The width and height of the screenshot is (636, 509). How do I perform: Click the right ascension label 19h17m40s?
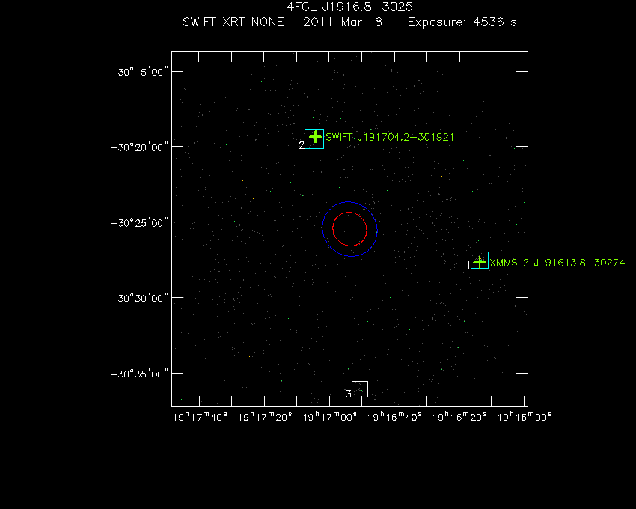coord(200,417)
